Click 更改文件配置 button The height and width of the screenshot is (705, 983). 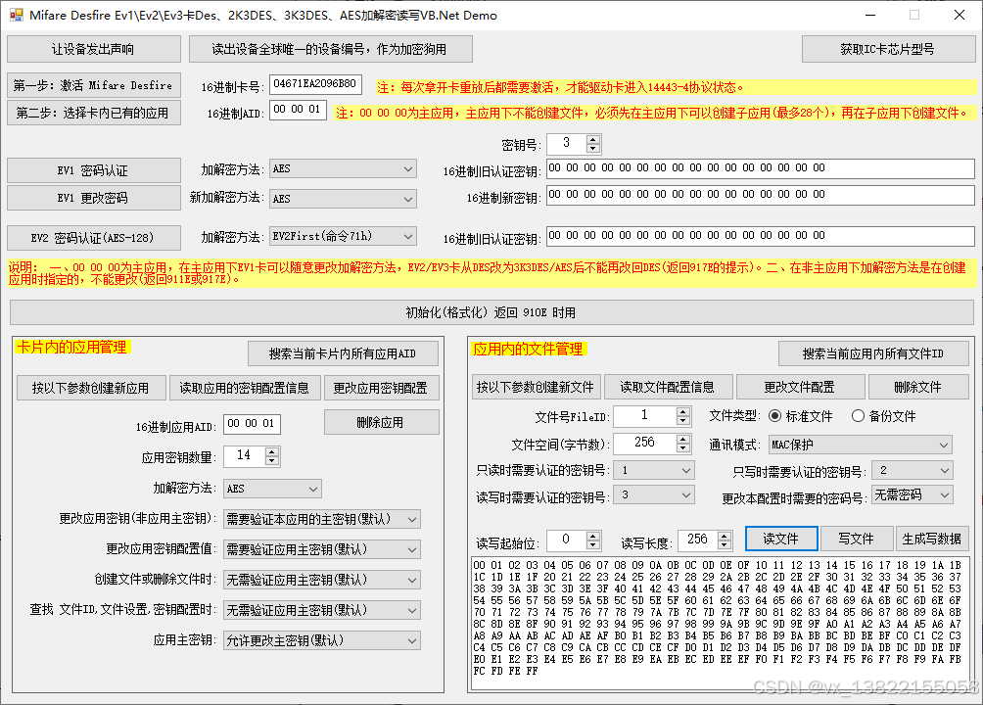pyautogui.click(x=800, y=387)
